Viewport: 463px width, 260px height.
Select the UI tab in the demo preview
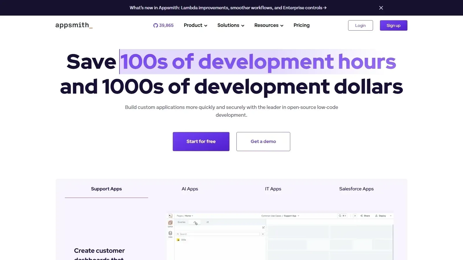point(207,222)
